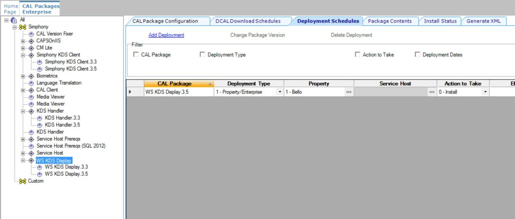Open the Package Contents tab

[x=390, y=21]
